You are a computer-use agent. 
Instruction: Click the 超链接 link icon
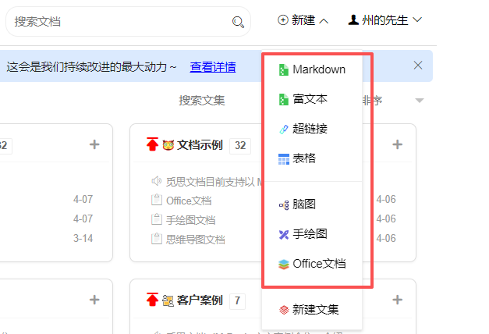pos(283,130)
